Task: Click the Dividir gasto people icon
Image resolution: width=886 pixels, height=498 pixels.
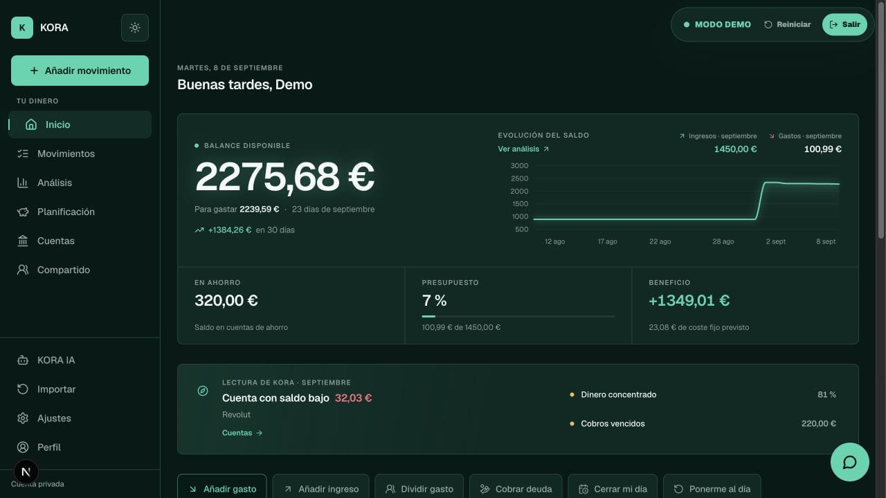Action: pos(390,489)
